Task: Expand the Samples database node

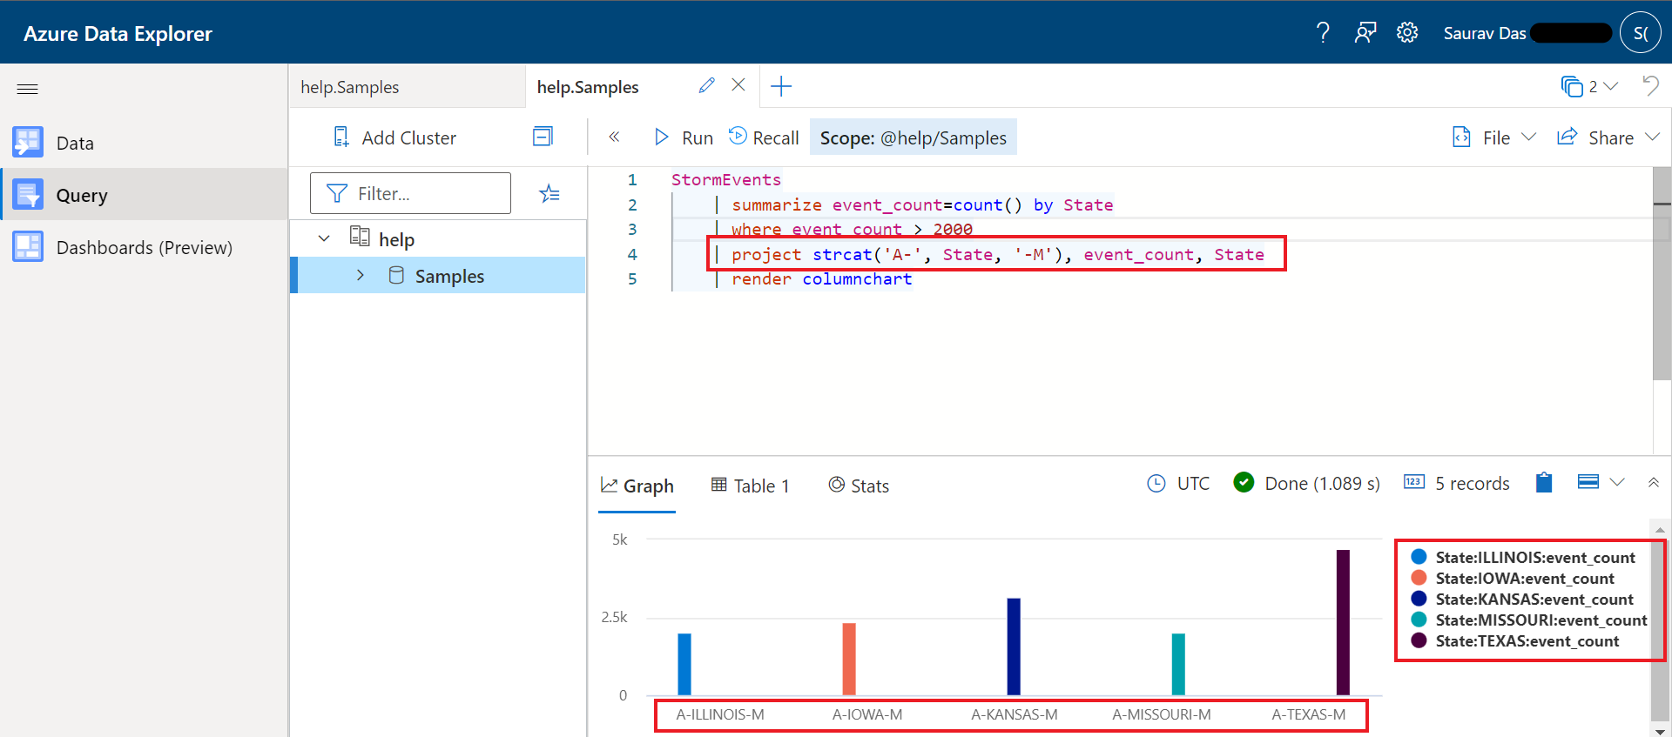Action: click(x=361, y=275)
